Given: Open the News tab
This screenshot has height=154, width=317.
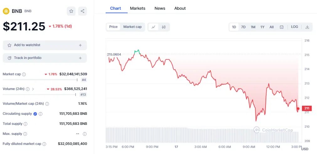Looking at the screenshot, I should click(160, 8).
